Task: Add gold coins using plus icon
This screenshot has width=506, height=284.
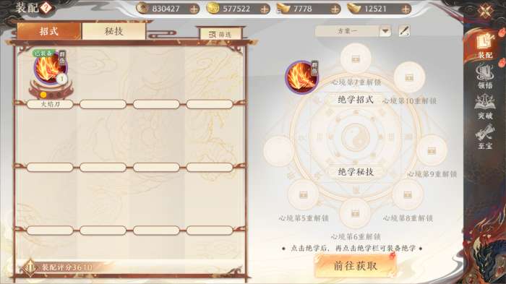Action: [265, 9]
